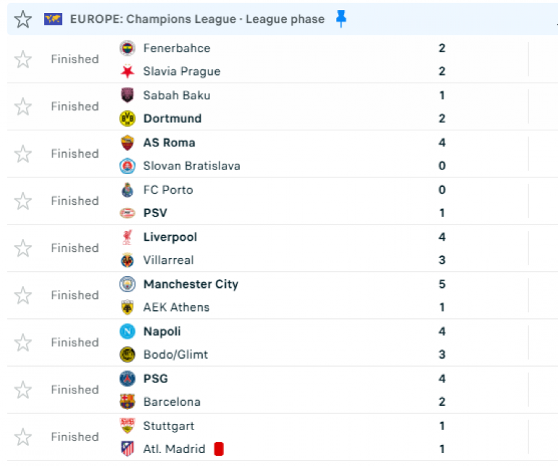558x466 pixels.
Task: Click the Liverpool club crest
Action: 127,237
